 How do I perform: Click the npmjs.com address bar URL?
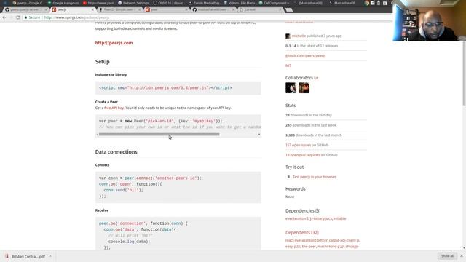tap(76, 17)
